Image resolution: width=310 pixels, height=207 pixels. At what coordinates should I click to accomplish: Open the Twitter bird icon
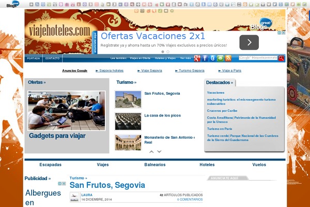pos(212,58)
